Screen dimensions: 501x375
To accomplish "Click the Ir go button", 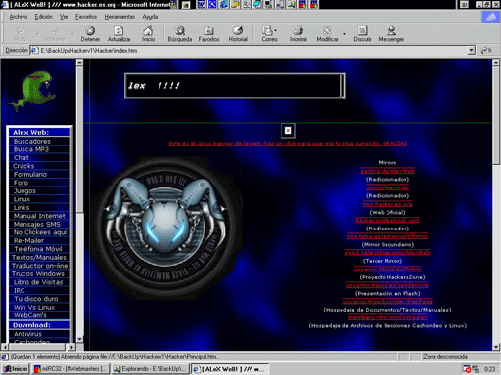I will point(486,50).
